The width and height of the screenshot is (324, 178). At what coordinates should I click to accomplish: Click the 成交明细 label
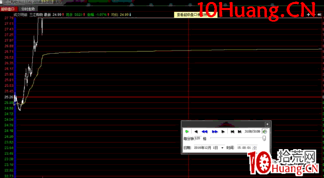point(20,14)
